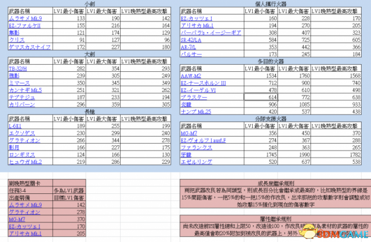371x242 pixels.
Task: Select the highlighted cell containing 614
Action: pyautogui.click(x=261, y=97)
